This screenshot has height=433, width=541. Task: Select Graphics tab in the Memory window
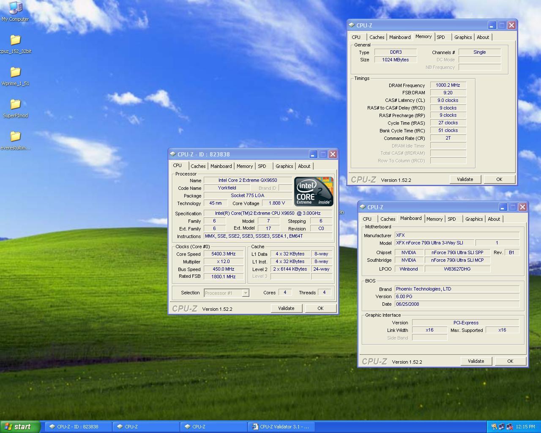463,37
